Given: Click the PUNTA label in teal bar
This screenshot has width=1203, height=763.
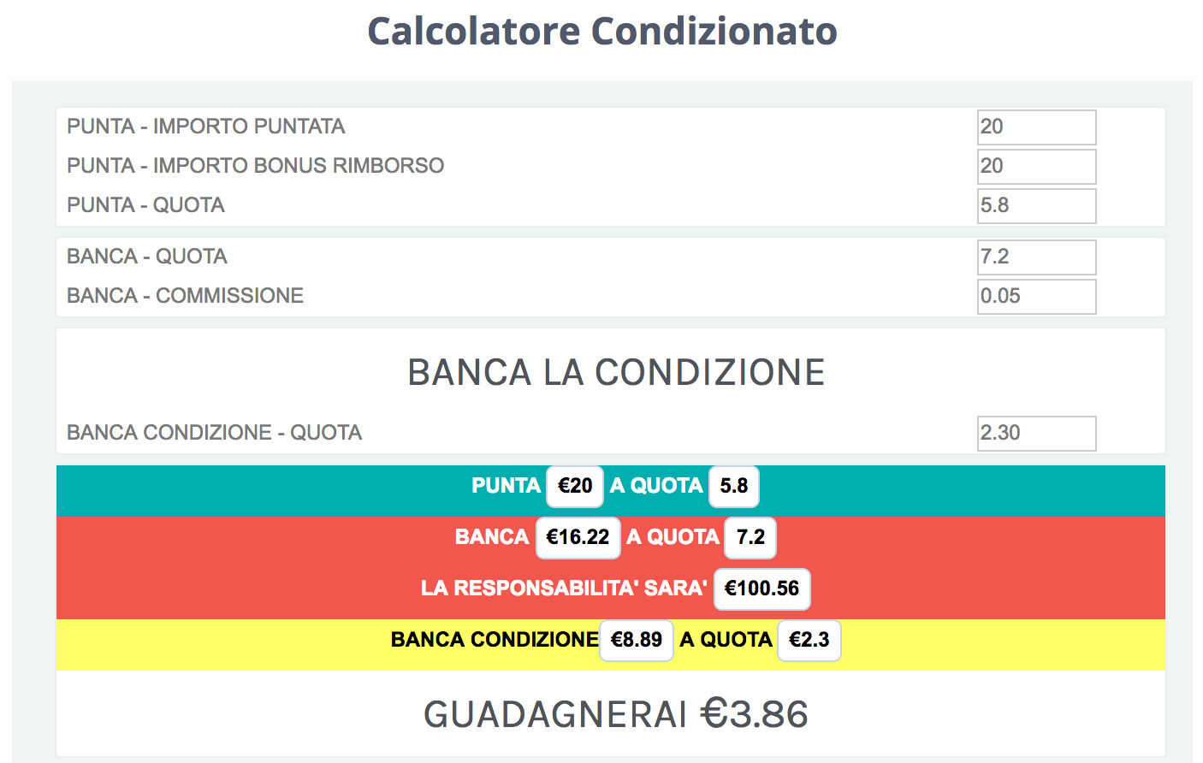Looking at the screenshot, I should (x=506, y=486).
